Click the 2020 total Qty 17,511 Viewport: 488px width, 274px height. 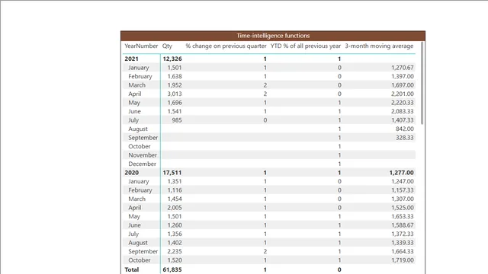[172, 173]
